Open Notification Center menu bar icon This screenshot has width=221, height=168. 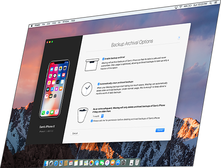tap(216, 3)
